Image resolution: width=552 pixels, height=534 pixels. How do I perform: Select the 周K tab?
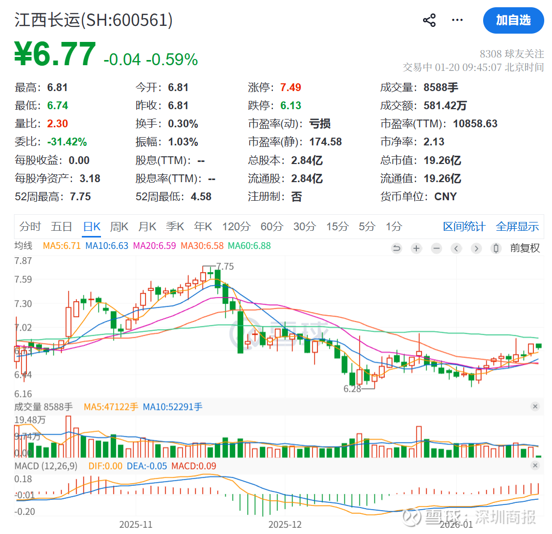pyautogui.click(x=119, y=227)
